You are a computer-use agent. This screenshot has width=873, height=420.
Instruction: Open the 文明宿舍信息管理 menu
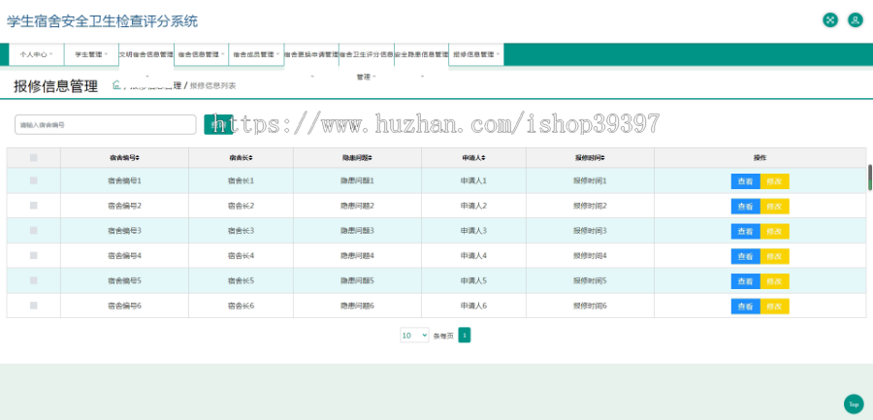click(x=146, y=54)
